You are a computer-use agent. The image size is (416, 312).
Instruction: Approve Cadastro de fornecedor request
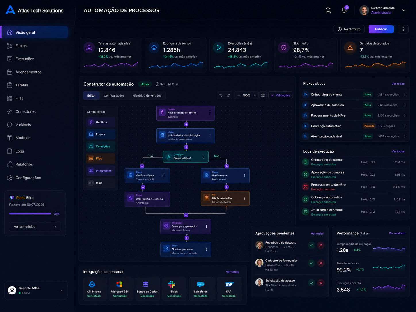311,263
